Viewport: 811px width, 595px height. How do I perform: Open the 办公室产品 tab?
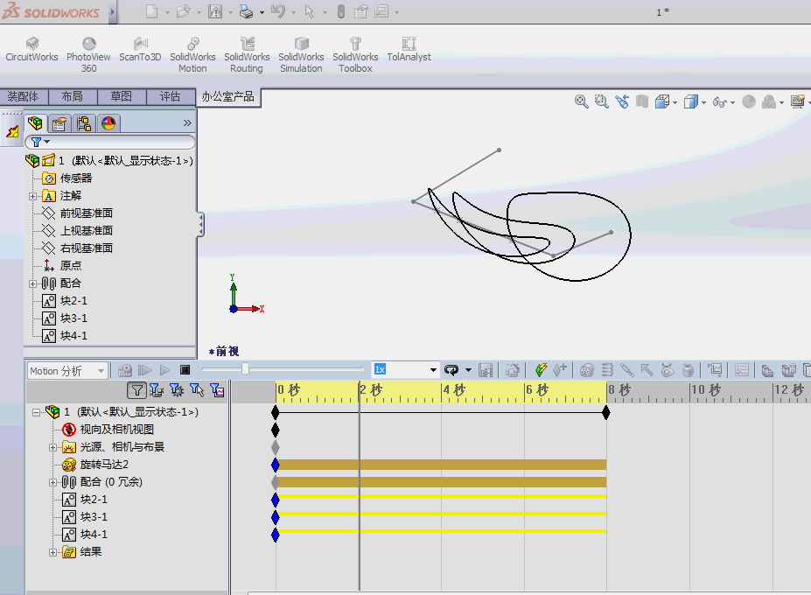pos(229,96)
